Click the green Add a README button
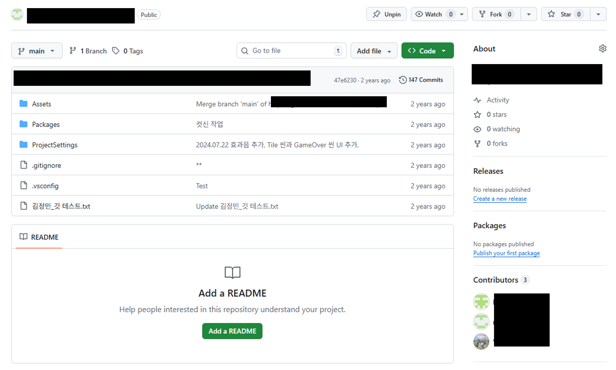616x370 pixels. tap(232, 331)
